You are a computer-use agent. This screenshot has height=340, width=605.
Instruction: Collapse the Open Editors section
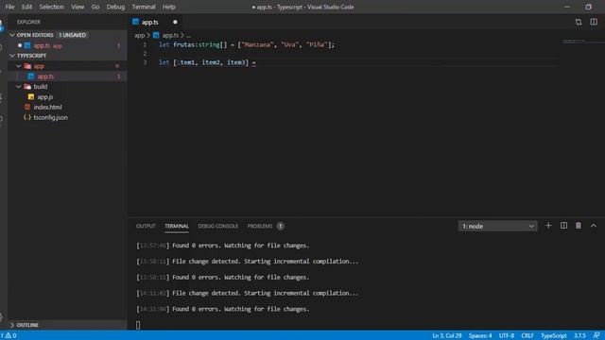(x=12, y=35)
